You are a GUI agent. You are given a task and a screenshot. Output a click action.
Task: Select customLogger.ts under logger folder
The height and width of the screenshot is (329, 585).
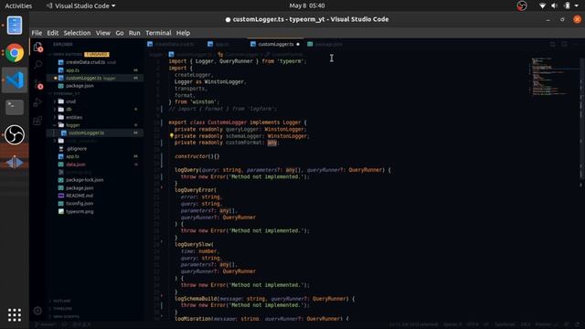pyautogui.click(x=86, y=133)
